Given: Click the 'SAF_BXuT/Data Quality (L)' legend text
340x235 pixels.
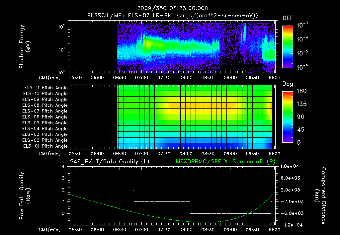Looking at the screenshot, I should click(x=110, y=162).
